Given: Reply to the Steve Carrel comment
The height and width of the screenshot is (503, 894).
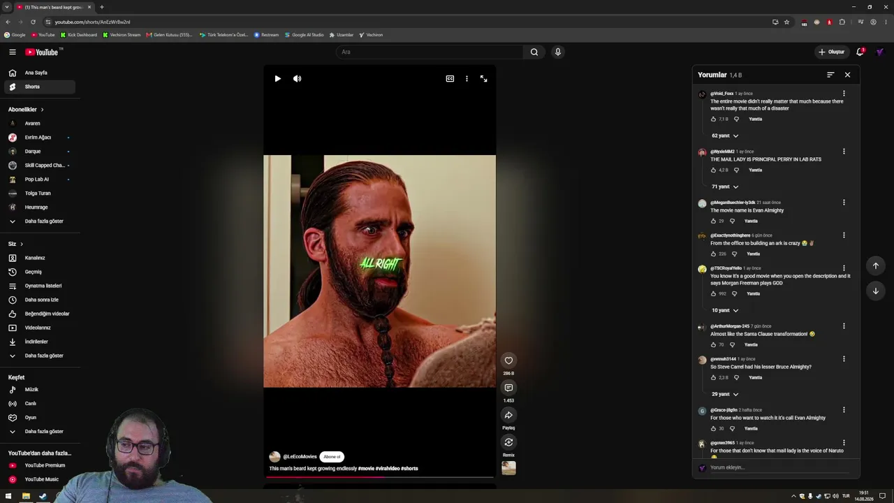Looking at the screenshot, I should [x=755, y=378].
